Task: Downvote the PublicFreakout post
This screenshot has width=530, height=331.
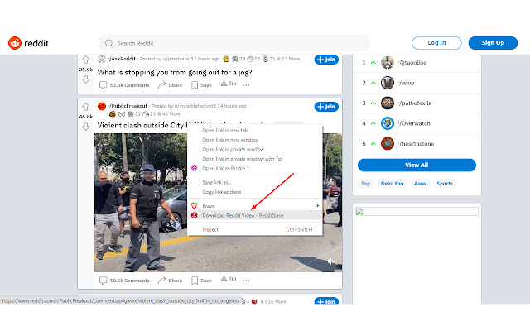Action: [x=86, y=127]
